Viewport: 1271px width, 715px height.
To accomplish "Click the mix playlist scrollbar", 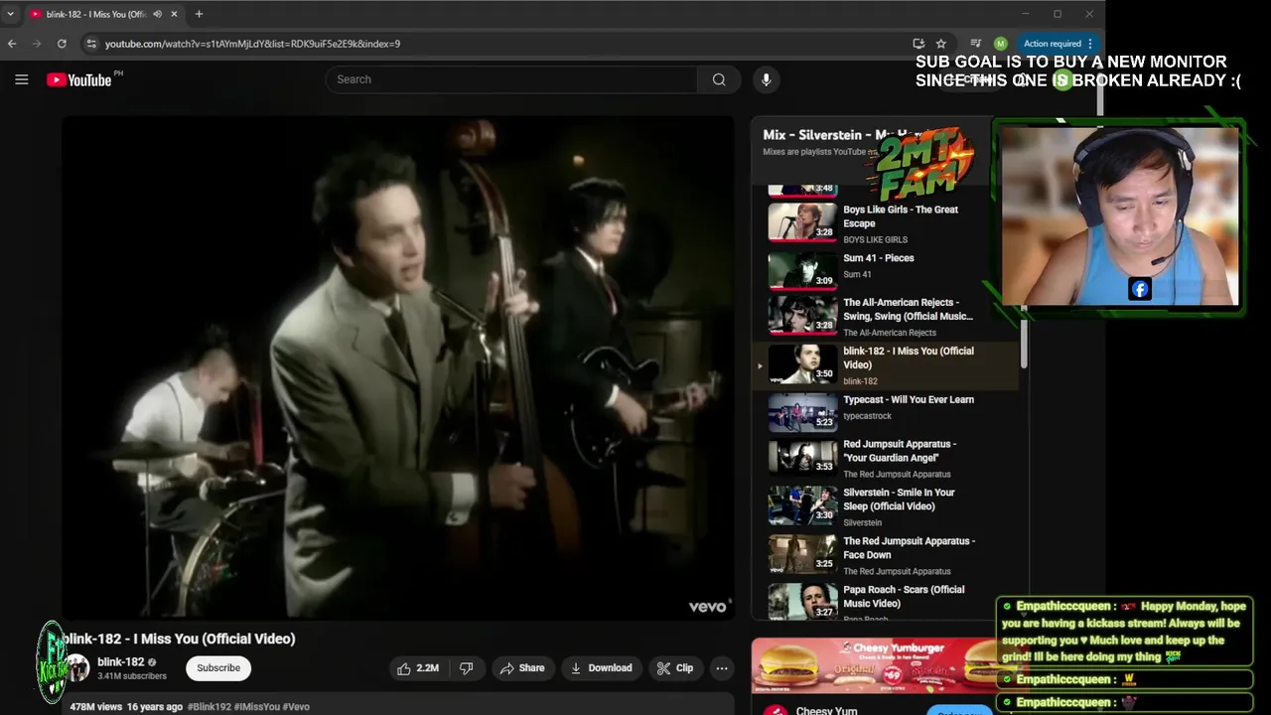I will [1024, 338].
